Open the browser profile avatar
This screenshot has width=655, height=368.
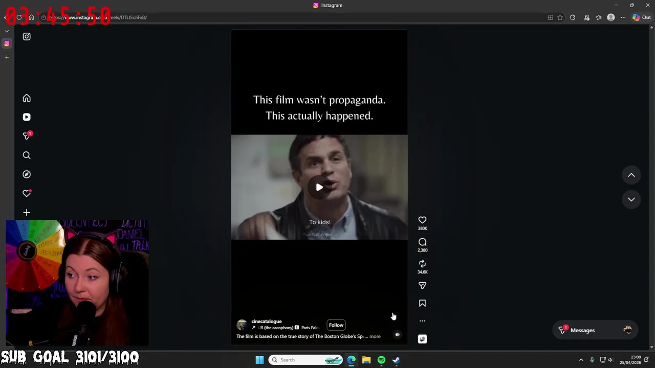(610, 17)
